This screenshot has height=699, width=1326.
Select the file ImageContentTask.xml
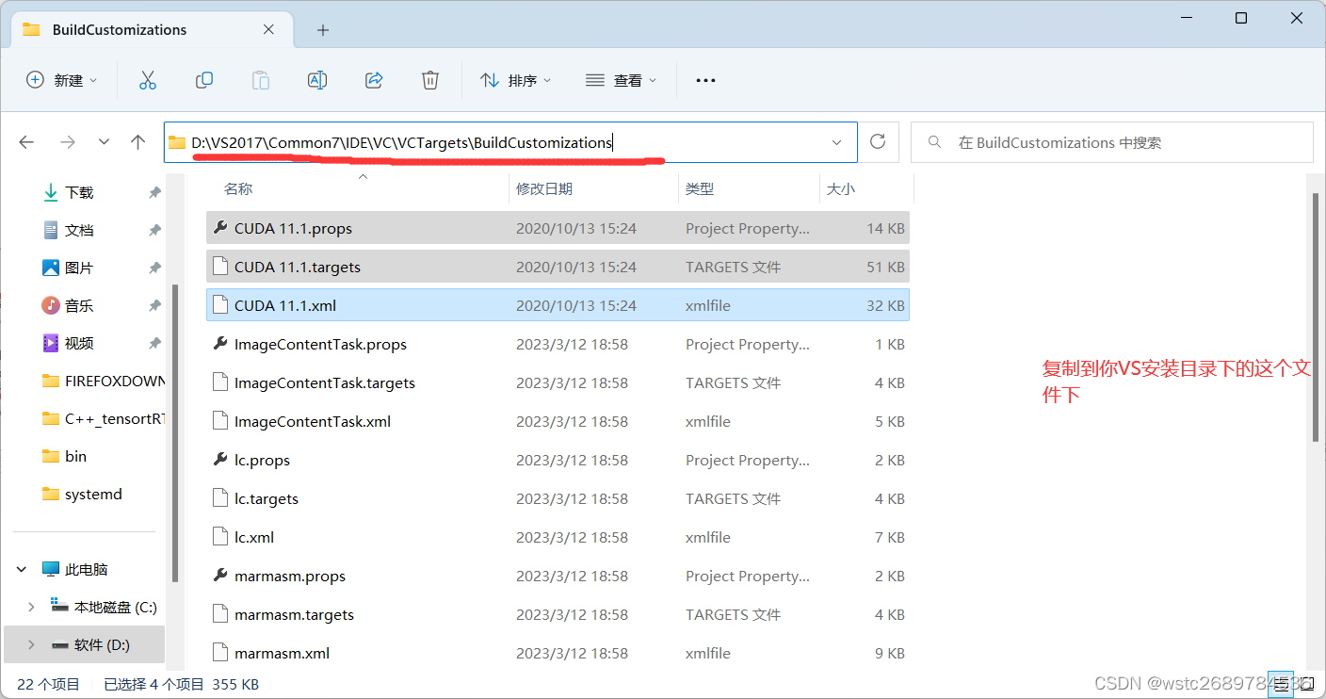[x=558, y=421]
